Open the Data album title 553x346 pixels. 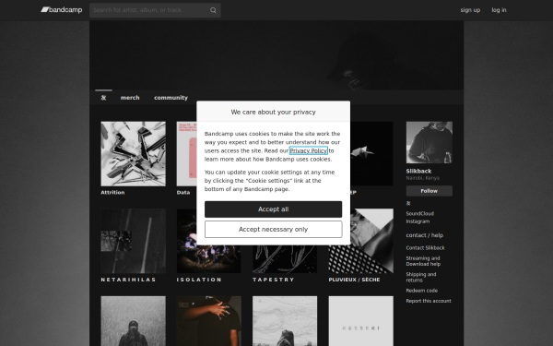pyautogui.click(x=183, y=193)
